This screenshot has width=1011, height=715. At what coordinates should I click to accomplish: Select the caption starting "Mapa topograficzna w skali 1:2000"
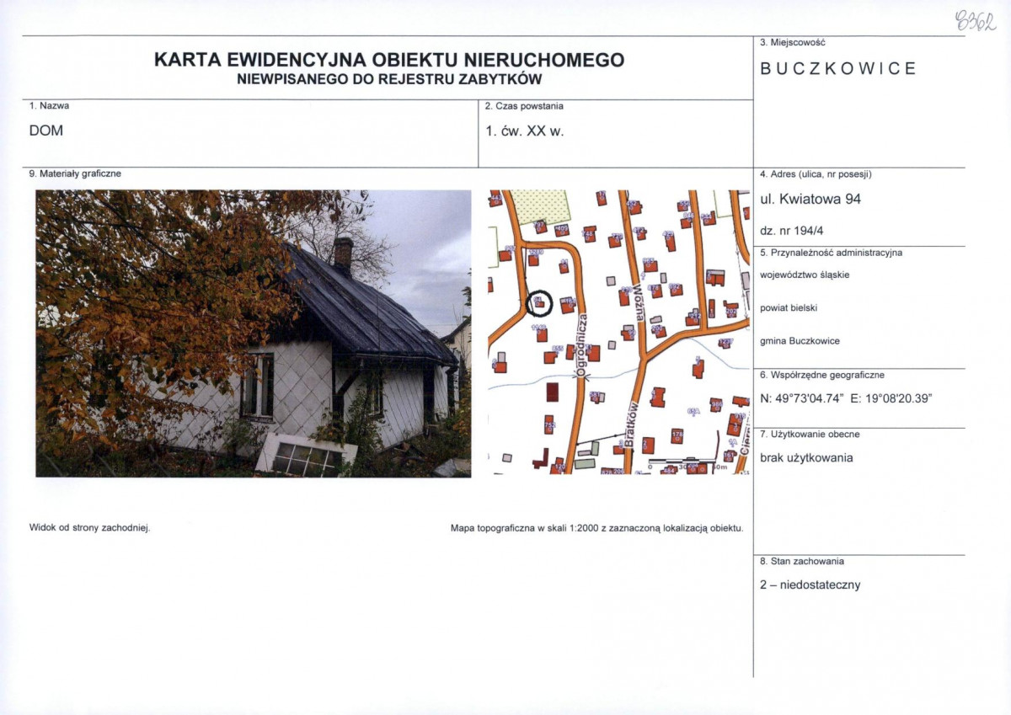coord(597,528)
